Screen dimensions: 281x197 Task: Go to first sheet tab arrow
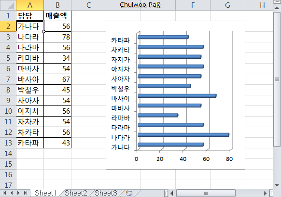point(4,193)
